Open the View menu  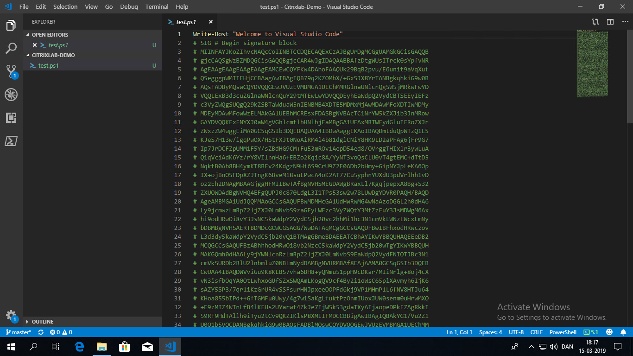[91, 6]
